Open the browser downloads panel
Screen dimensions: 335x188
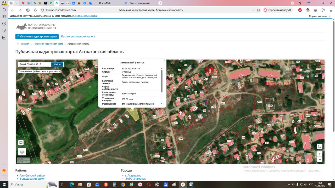(331, 10)
